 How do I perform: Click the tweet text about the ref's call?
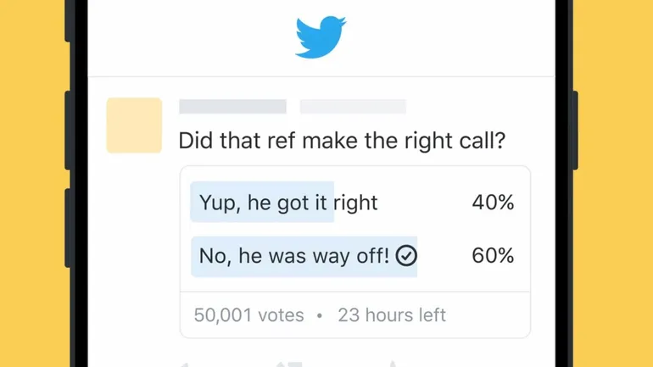tap(342, 141)
